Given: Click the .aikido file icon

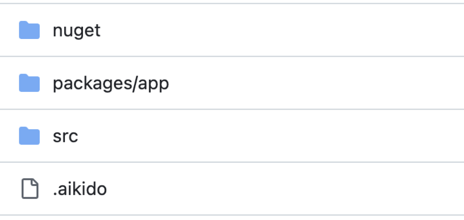Looking at the screenshot, I should coord(30,189).
